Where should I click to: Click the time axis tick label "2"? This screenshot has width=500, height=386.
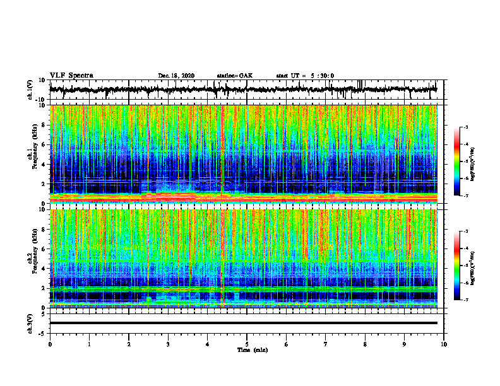pos(129,344)
